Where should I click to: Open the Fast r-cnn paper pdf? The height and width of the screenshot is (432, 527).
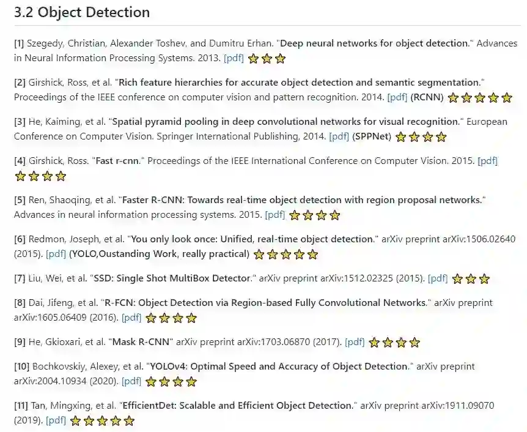click(x=487, y=161)
